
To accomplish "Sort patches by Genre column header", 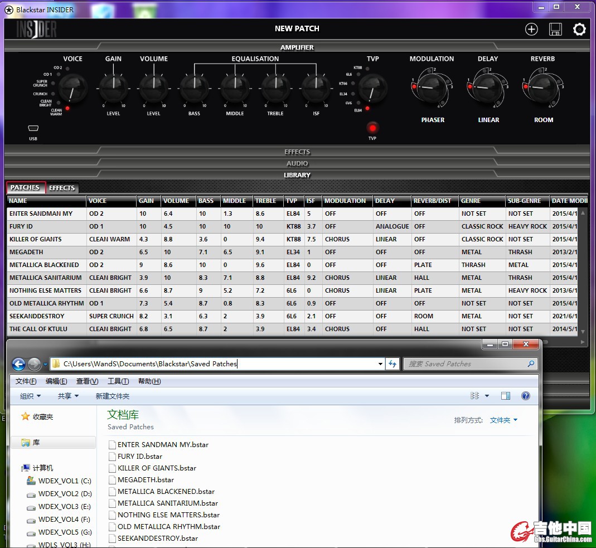I will (482, 201).
